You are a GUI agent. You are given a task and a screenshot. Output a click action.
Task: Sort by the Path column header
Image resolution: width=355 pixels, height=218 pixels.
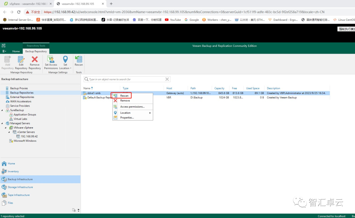pos(193,88)
